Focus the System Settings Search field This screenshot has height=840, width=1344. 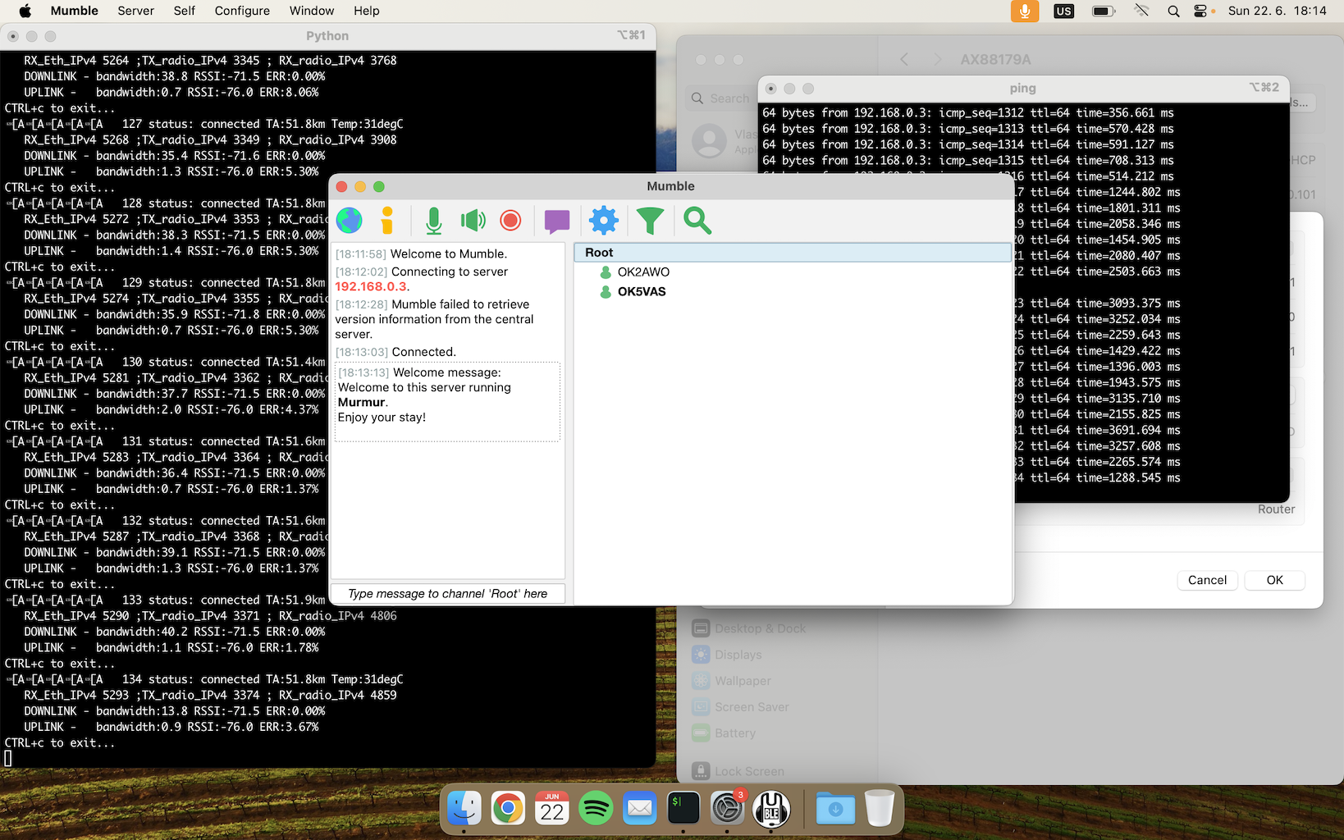720,98
